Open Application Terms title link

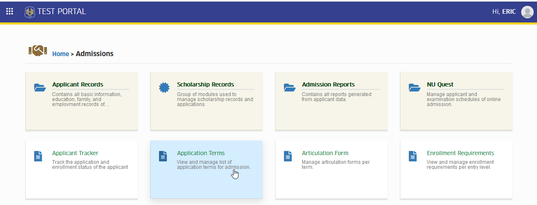pyautogui.click(x=201, y=153)
